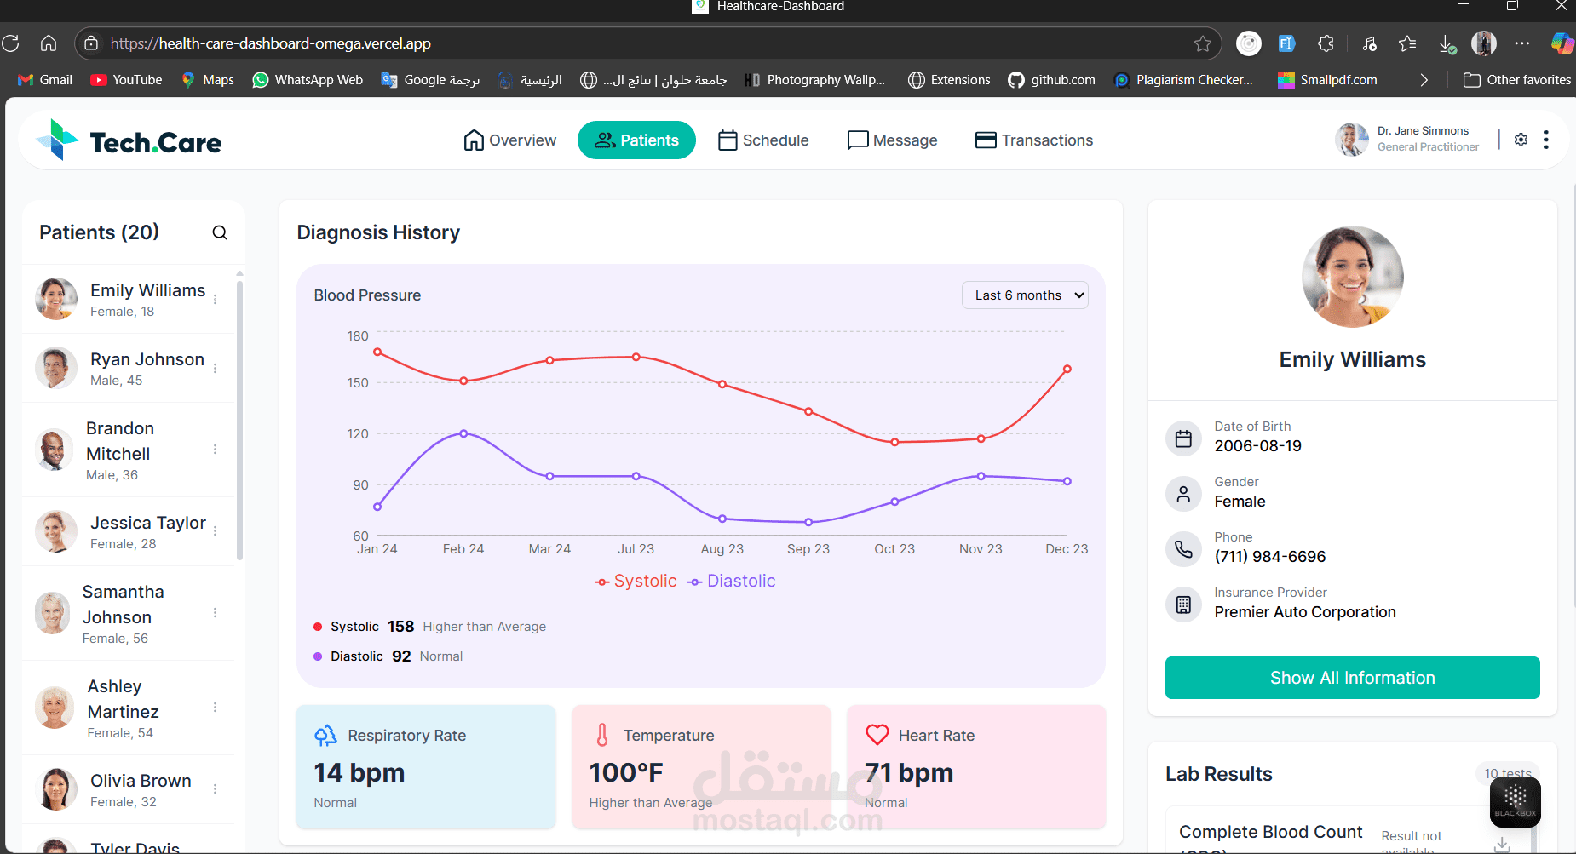Open the Overview navigation icon
This screenshot has height=854, width=1576.
(475, 140)
